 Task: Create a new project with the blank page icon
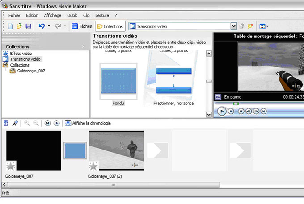10,26
